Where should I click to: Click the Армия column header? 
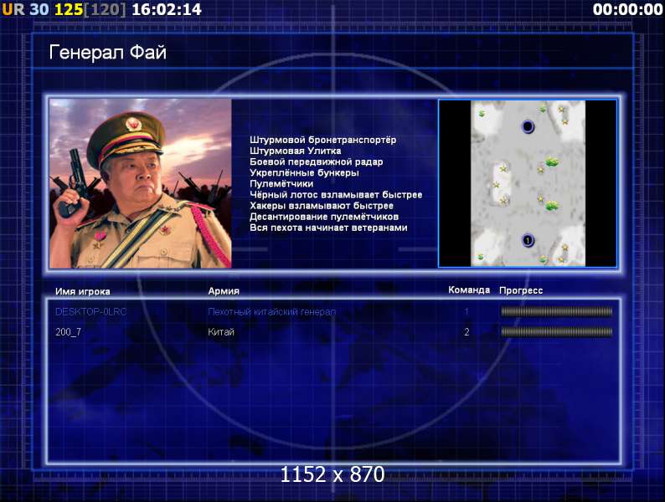[224, 291]
